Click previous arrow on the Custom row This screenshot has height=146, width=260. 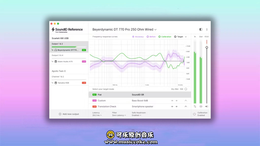click(172, 101)
